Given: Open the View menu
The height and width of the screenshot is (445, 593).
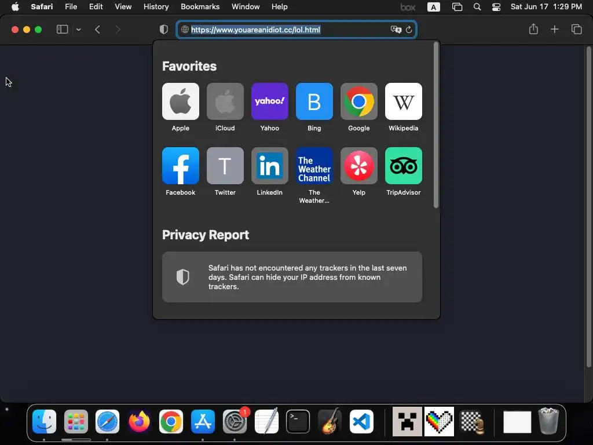Looking at the screenshot, I should [x=123, y=7].
